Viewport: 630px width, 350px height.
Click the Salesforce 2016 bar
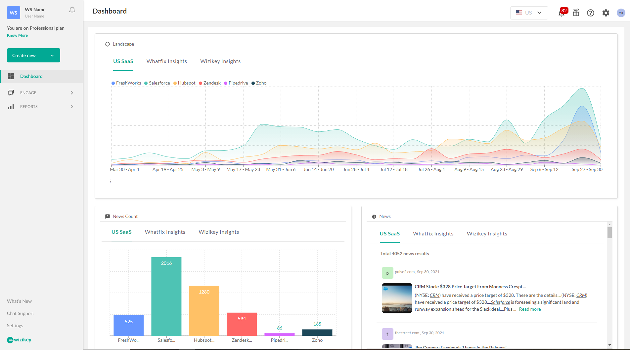(x=166, y=297)
